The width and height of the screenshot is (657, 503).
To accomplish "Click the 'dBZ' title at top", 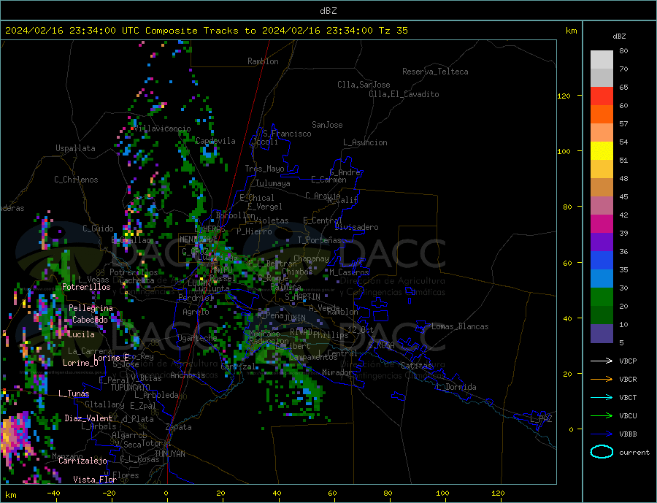I will [x=328, y=11].
